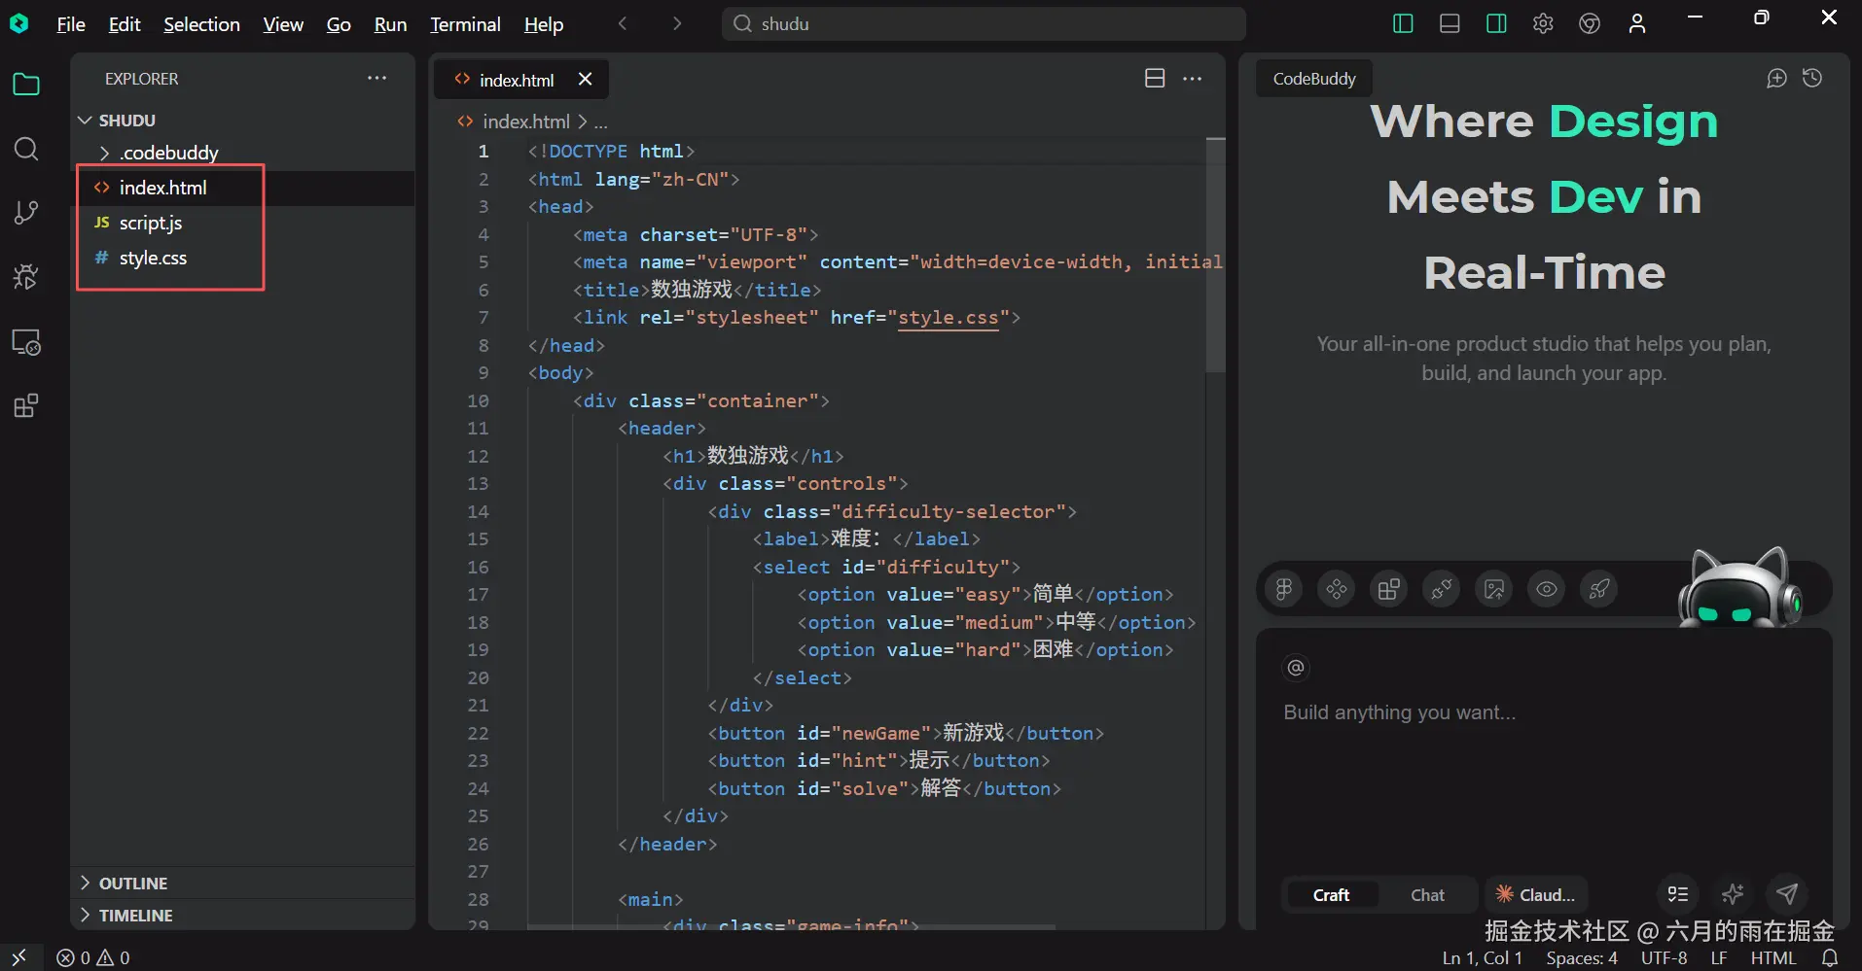Change indentation via Spaces: 4
This screenshot has height=971, width=1862.
[x=1582, y=958]
